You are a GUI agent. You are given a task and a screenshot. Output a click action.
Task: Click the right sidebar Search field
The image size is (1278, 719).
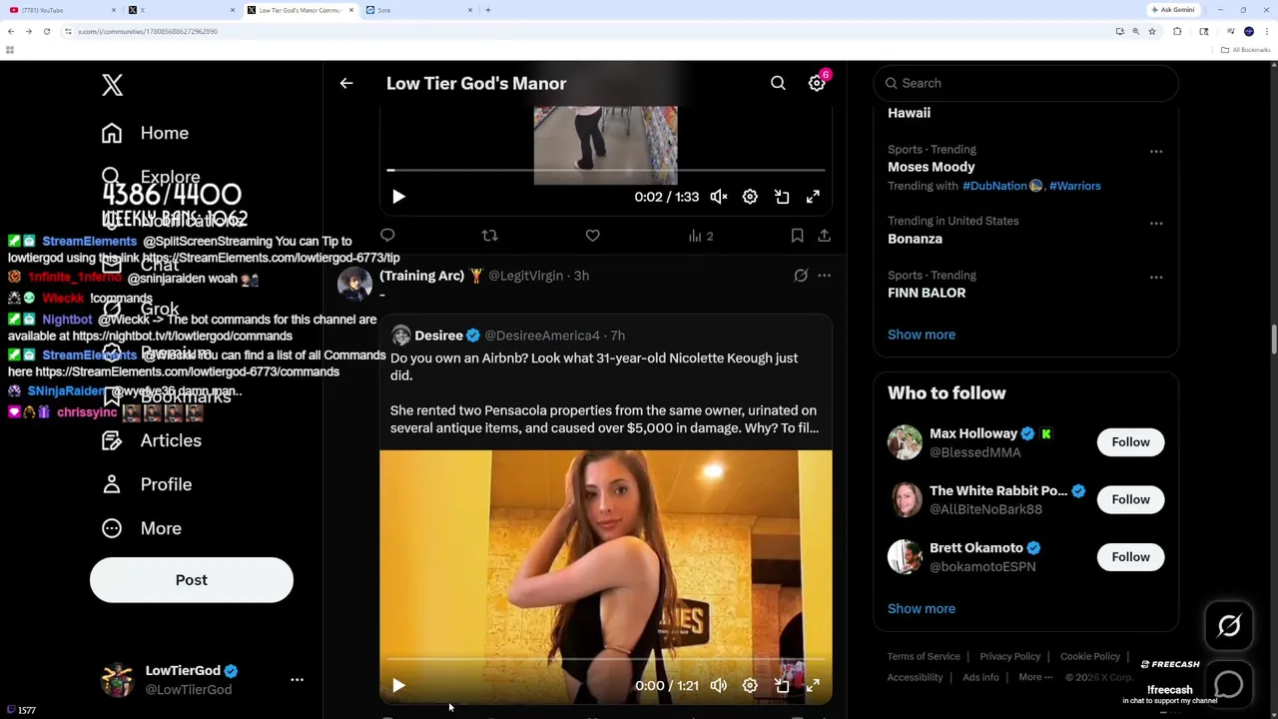point(1025,84)
